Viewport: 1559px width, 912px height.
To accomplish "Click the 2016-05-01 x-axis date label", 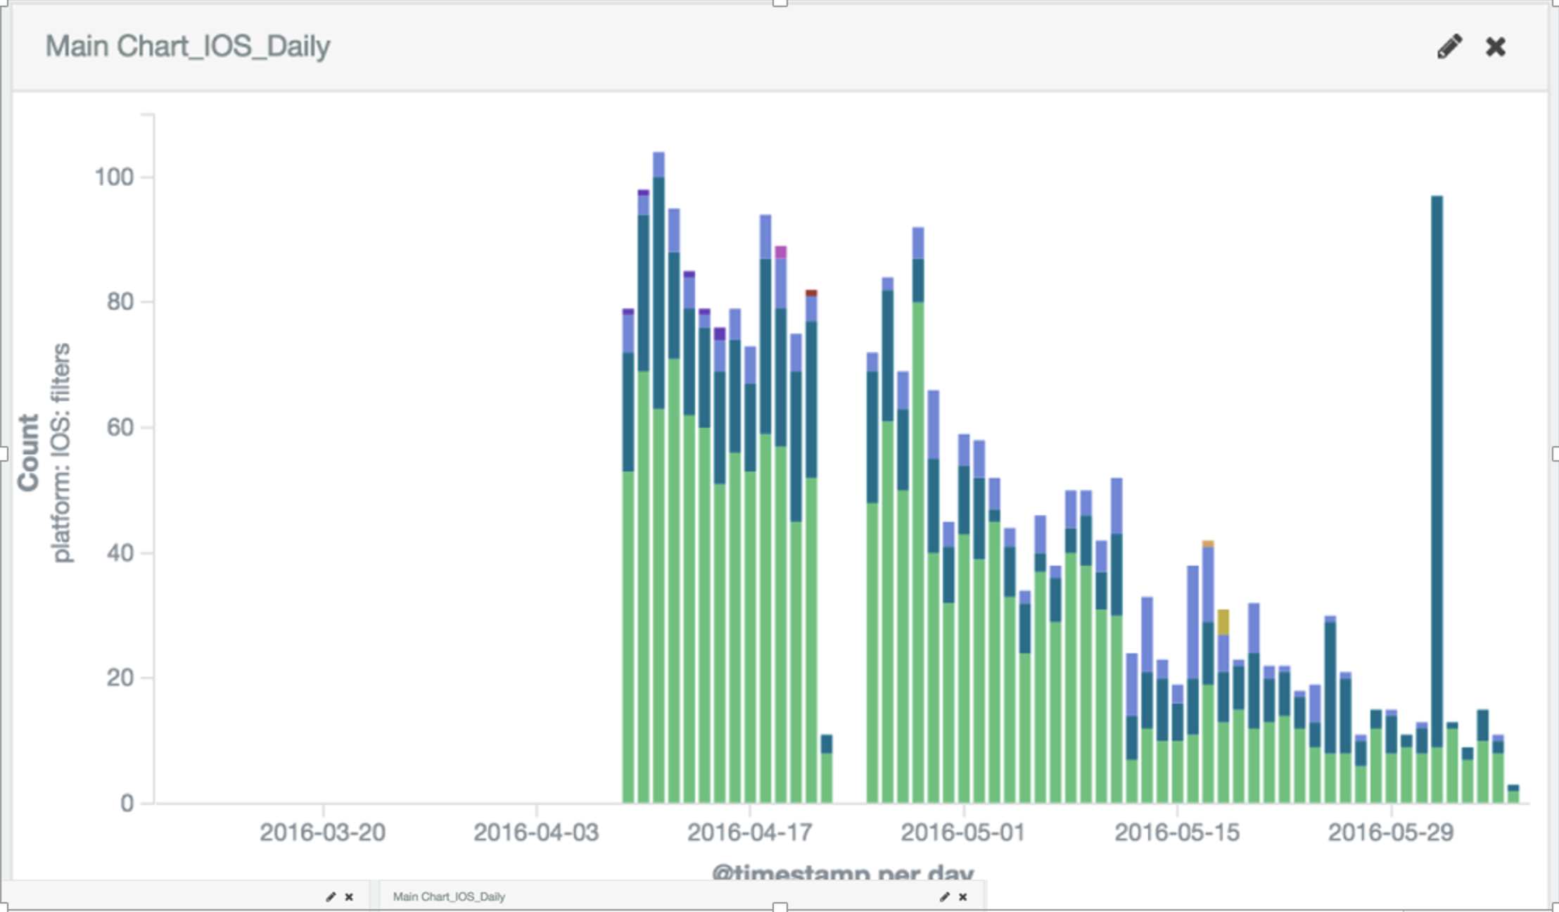I will (x=962, y=832).
